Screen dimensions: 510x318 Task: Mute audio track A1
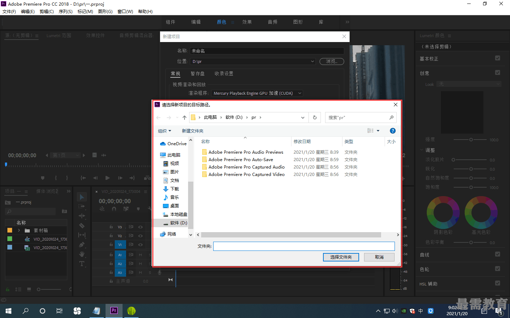pos(141,255)
